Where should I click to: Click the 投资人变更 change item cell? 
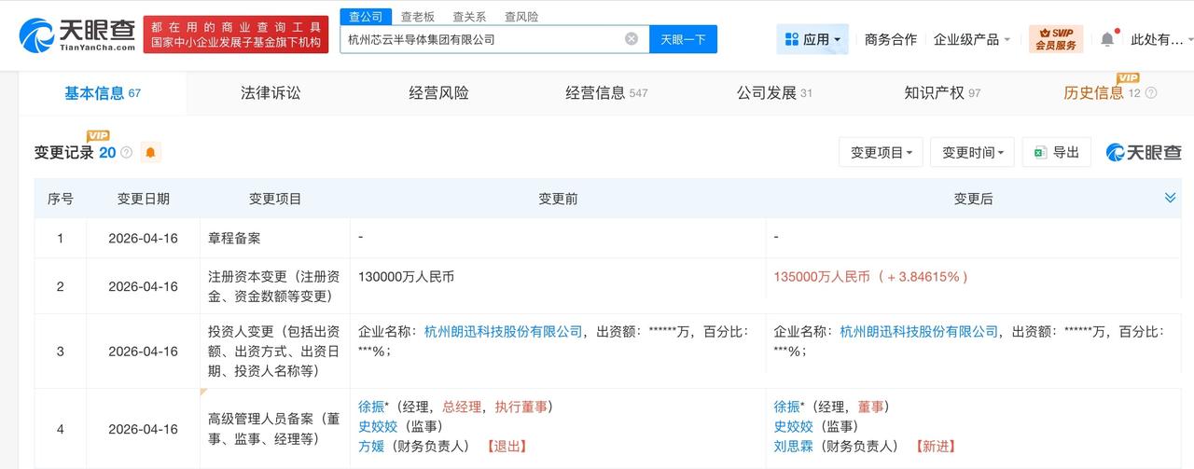click(x=273, y=352)
